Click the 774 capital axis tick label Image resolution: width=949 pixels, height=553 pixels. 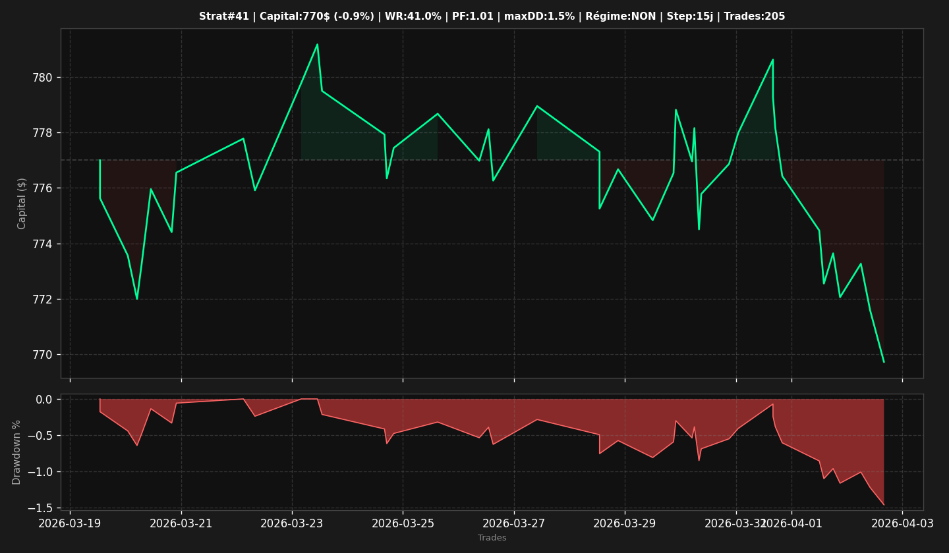43,244
